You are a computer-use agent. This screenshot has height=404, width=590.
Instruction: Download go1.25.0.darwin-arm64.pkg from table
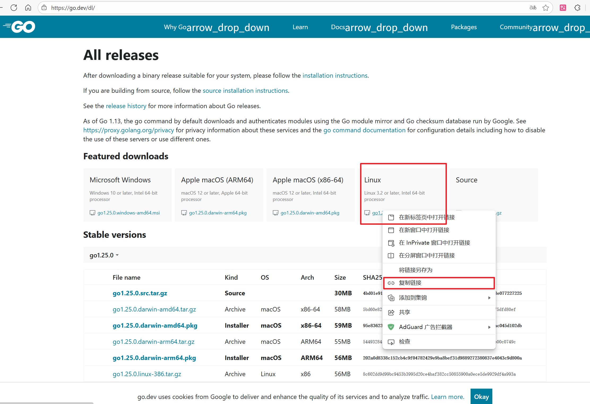pyautogui.click(x=154, y=358)
